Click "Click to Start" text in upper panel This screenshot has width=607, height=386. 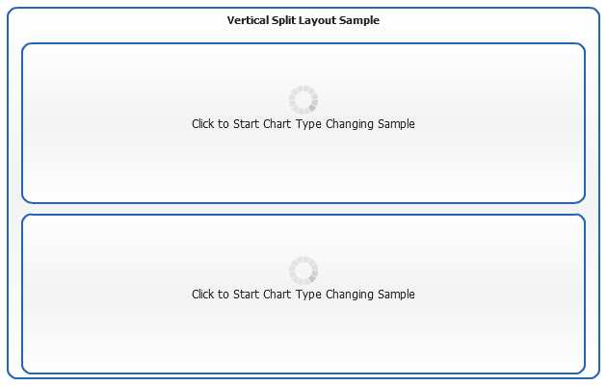225,124
